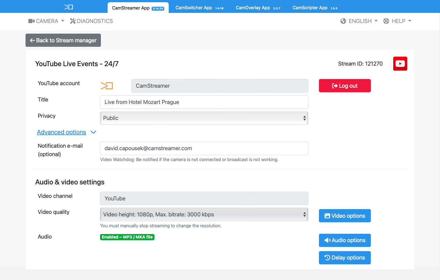
Task: Click the 3.14.20 version badge
Action: 158,8
